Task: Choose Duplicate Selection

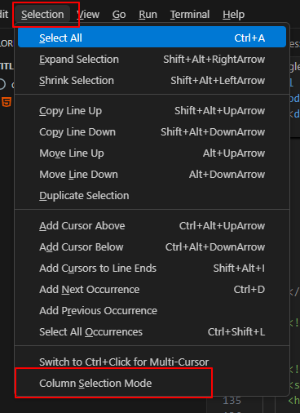Action: (x=152, y=196)
